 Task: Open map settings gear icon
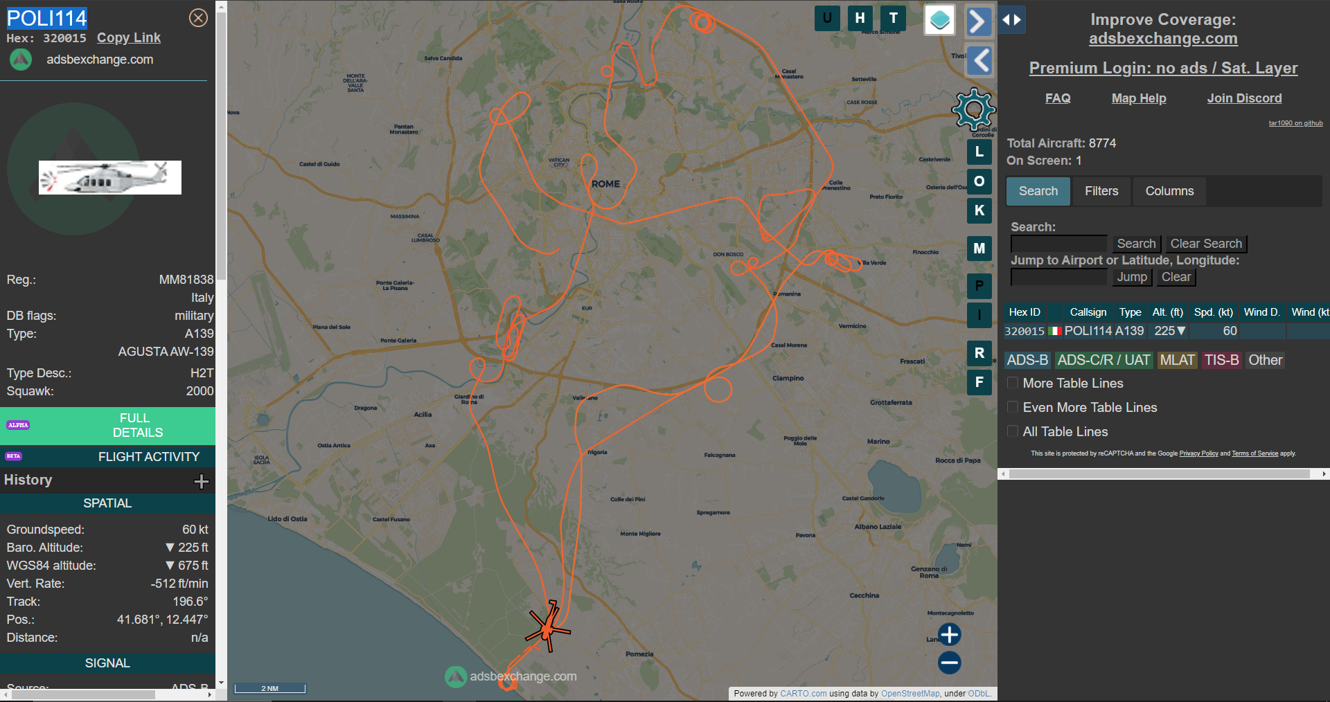(974, 109)
